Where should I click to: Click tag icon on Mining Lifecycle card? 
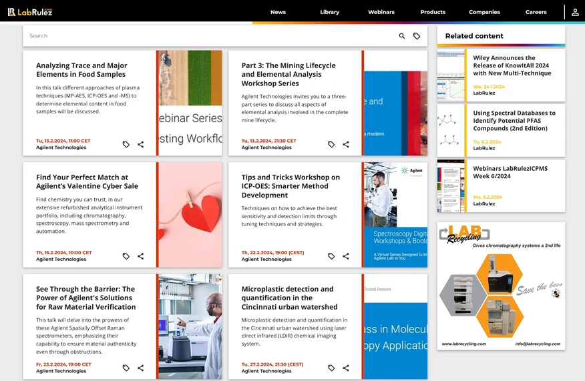pos(331,144)
